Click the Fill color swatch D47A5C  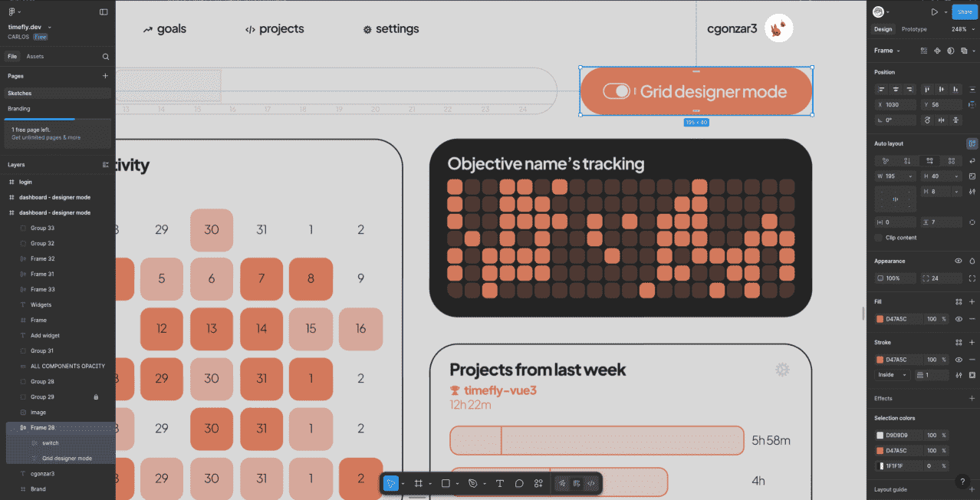point(880,319)
